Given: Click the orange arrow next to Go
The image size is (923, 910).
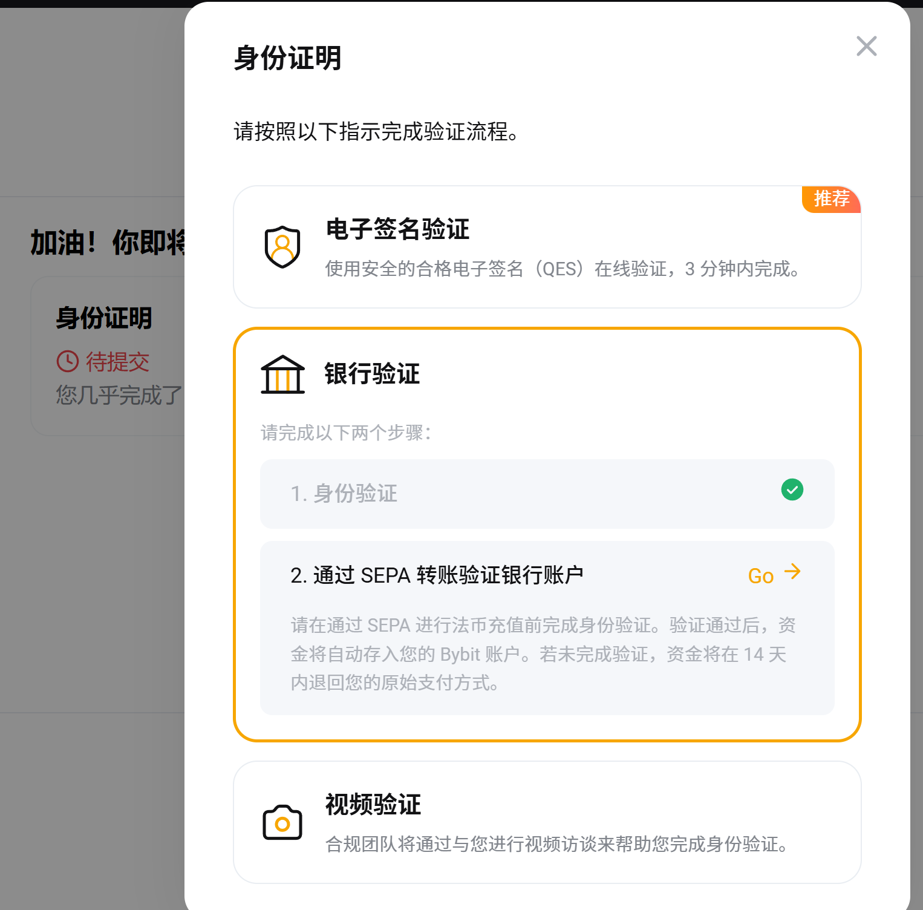Looking at the screenshot, I should [x=792, y=572].
